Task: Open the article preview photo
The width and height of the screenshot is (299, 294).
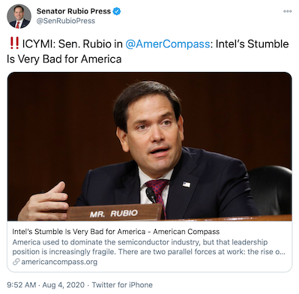Action: pos(150,146)
